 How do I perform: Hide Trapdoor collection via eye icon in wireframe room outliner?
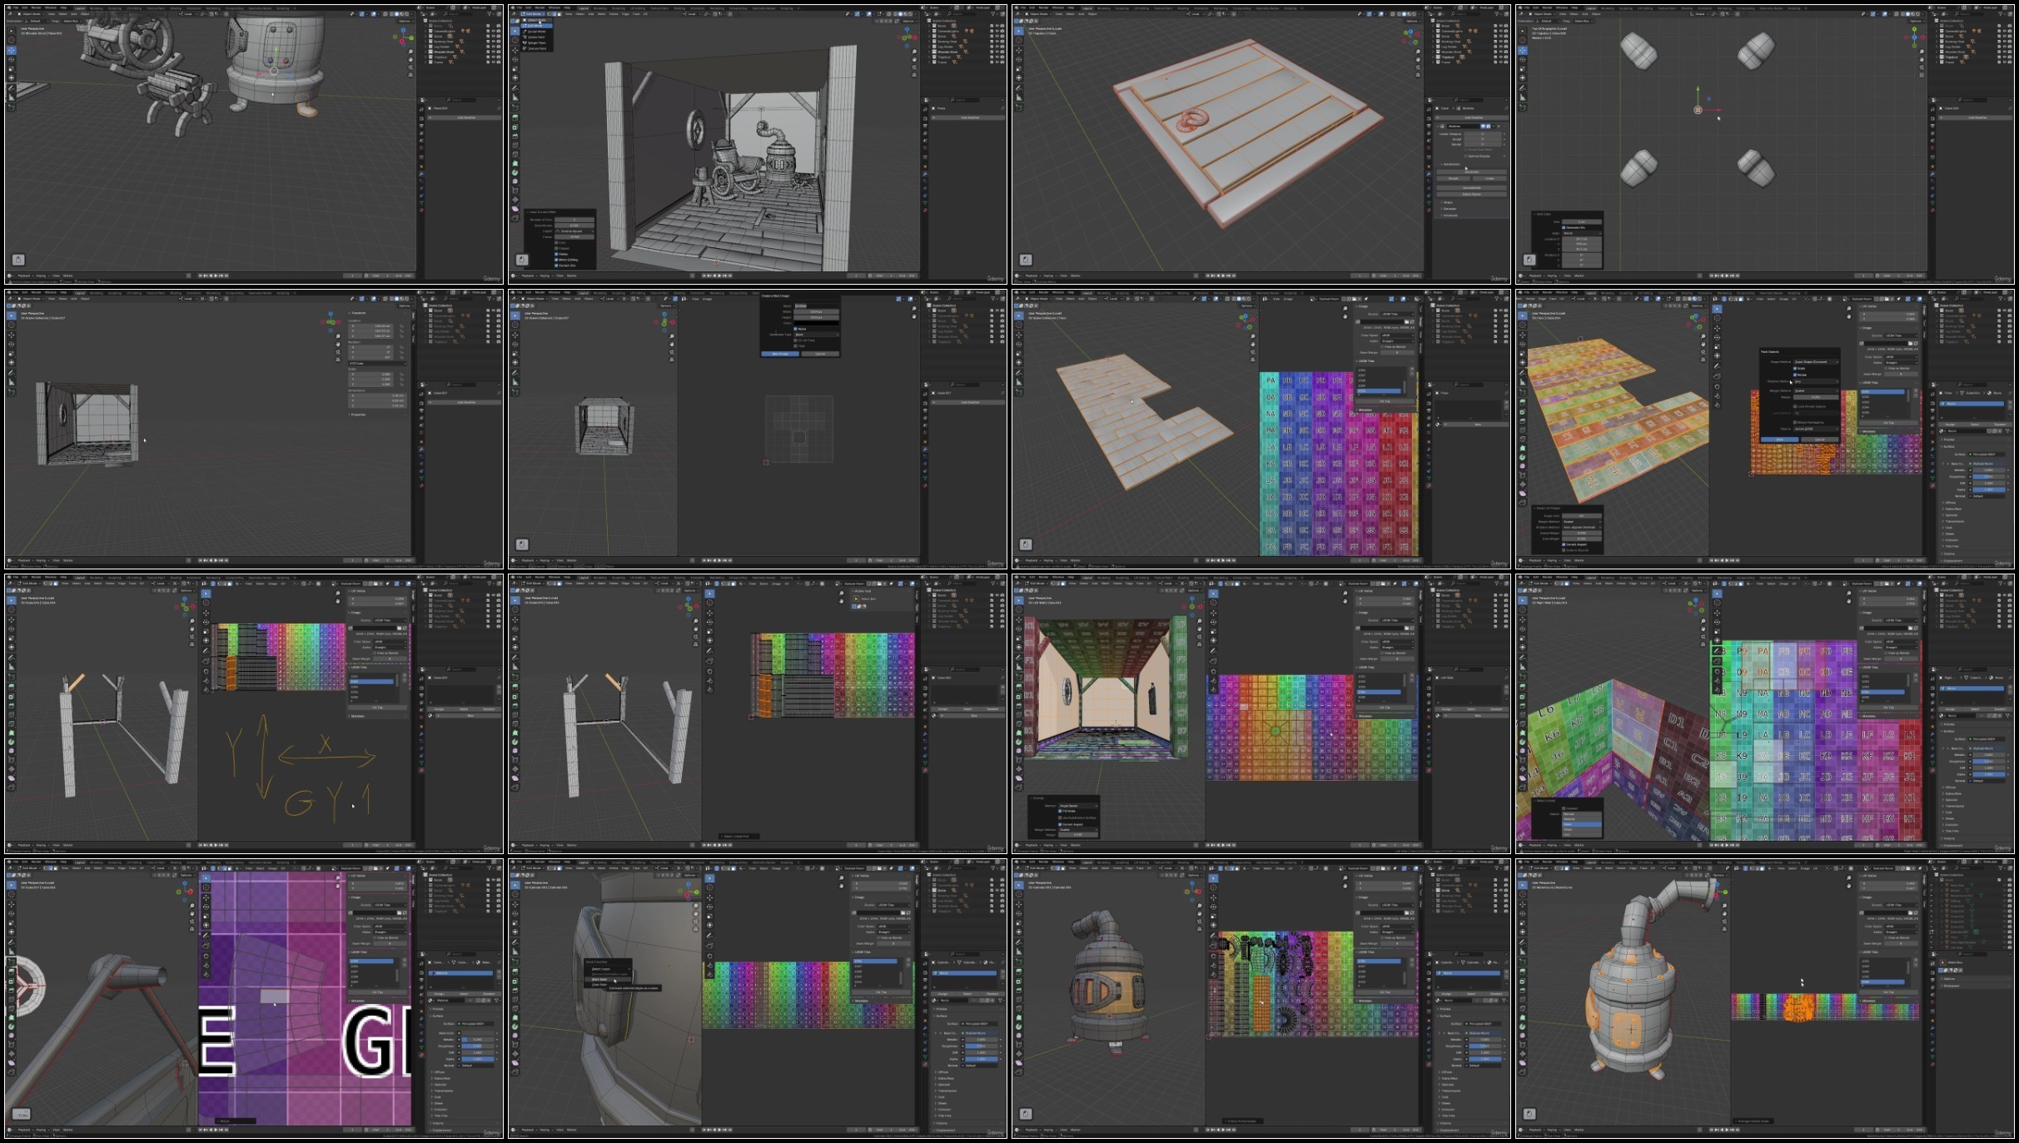click(x=997, y=57)
